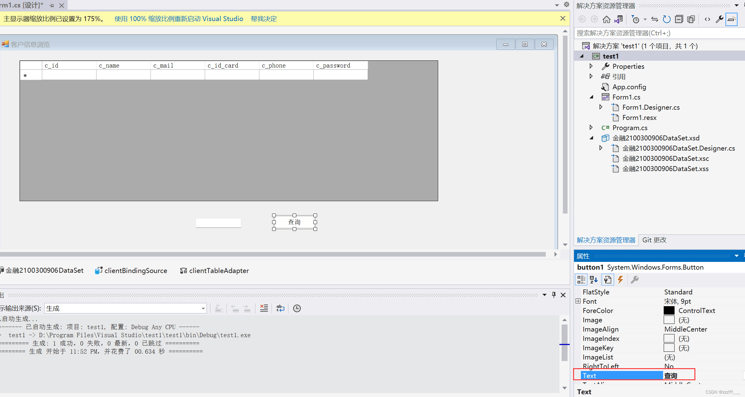Show the Events lightning bolt in Properties panel
Viewport: 745px width, 397px height.
coord(620,280)
